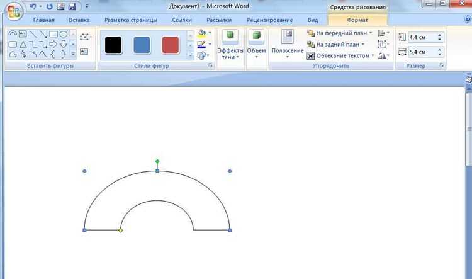472x279 pixels.
Task: Open Word help question mark
Action: click(468, 20)
